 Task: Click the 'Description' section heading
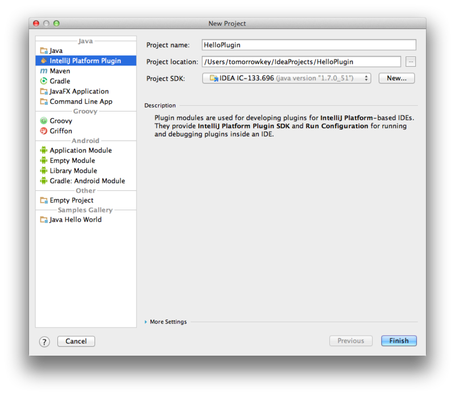(160, 105)
